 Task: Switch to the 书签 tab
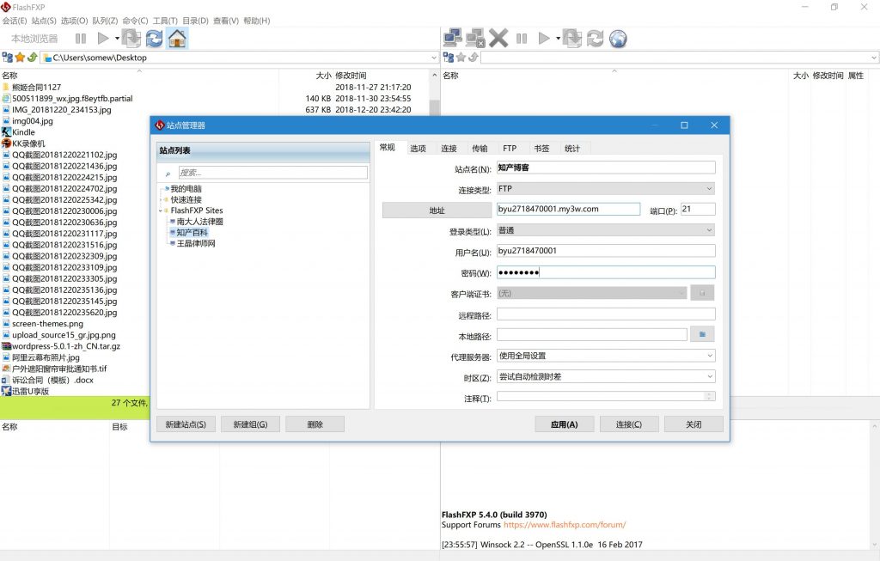click(541, 149)
